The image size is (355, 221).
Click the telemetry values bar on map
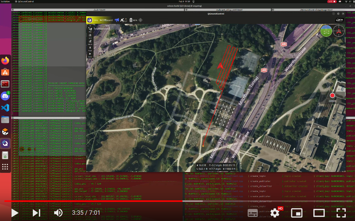216,167
